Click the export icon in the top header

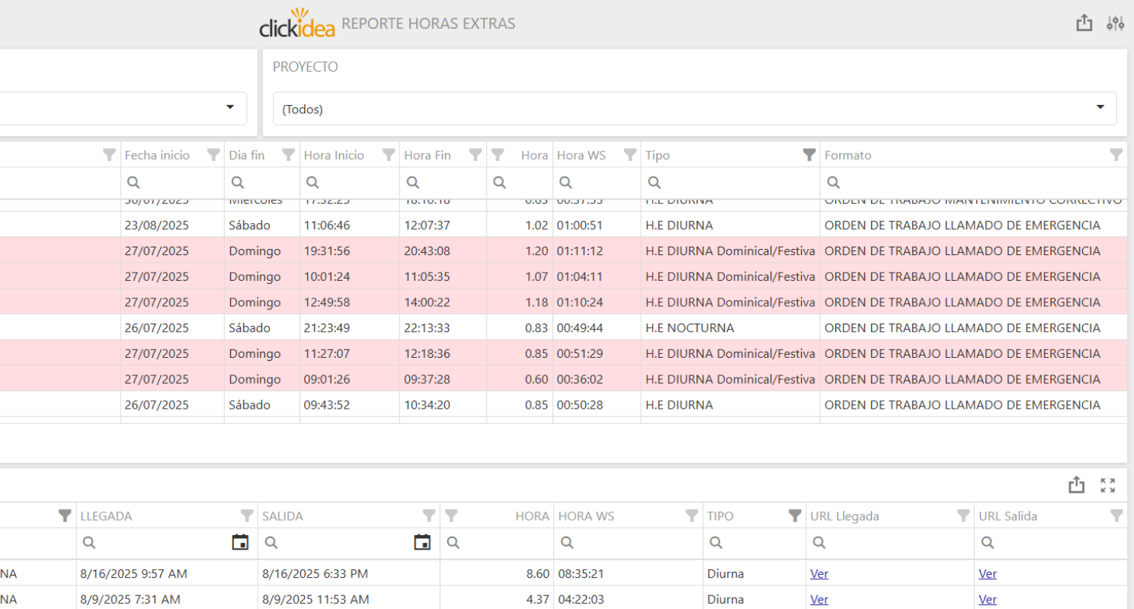1084,24
